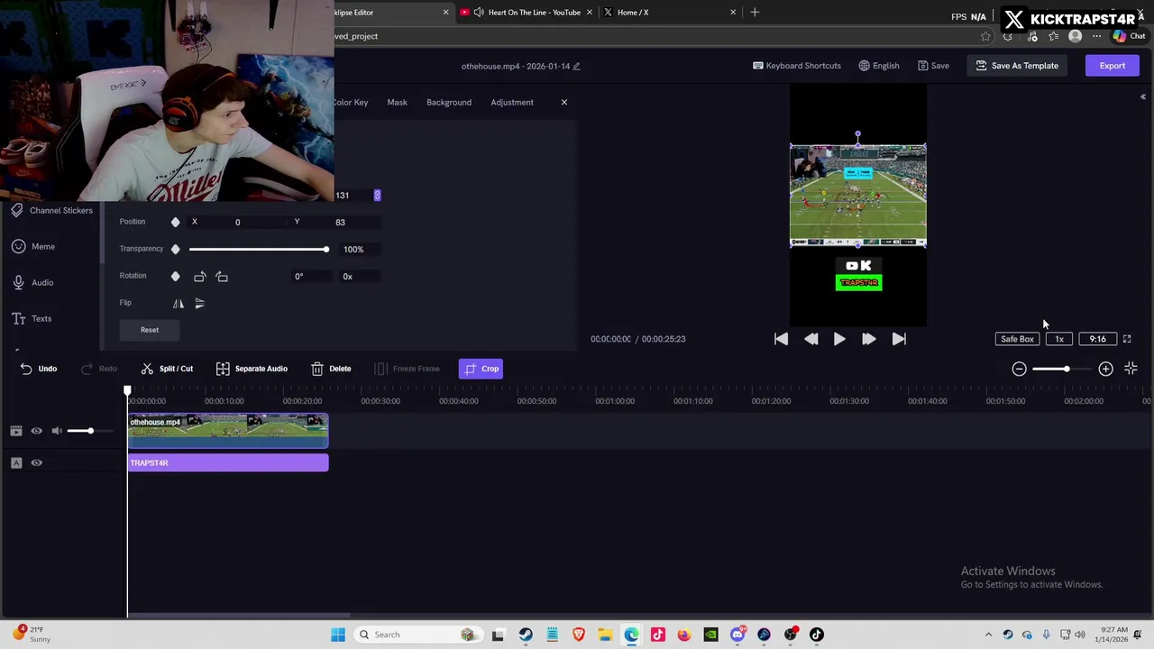
Task: Step forward one frame
Action: (869, 339)
